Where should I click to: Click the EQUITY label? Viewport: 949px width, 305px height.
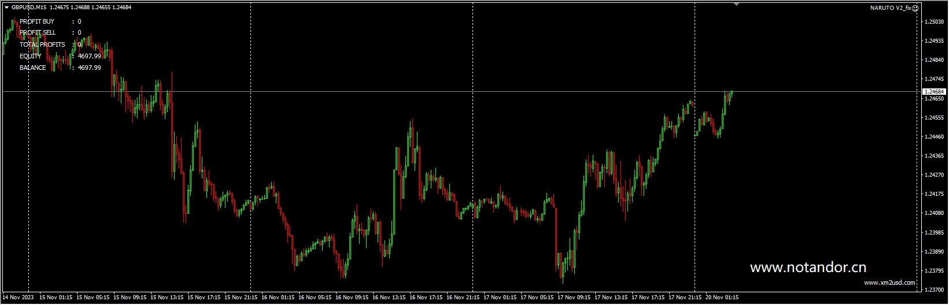(31, 56)
